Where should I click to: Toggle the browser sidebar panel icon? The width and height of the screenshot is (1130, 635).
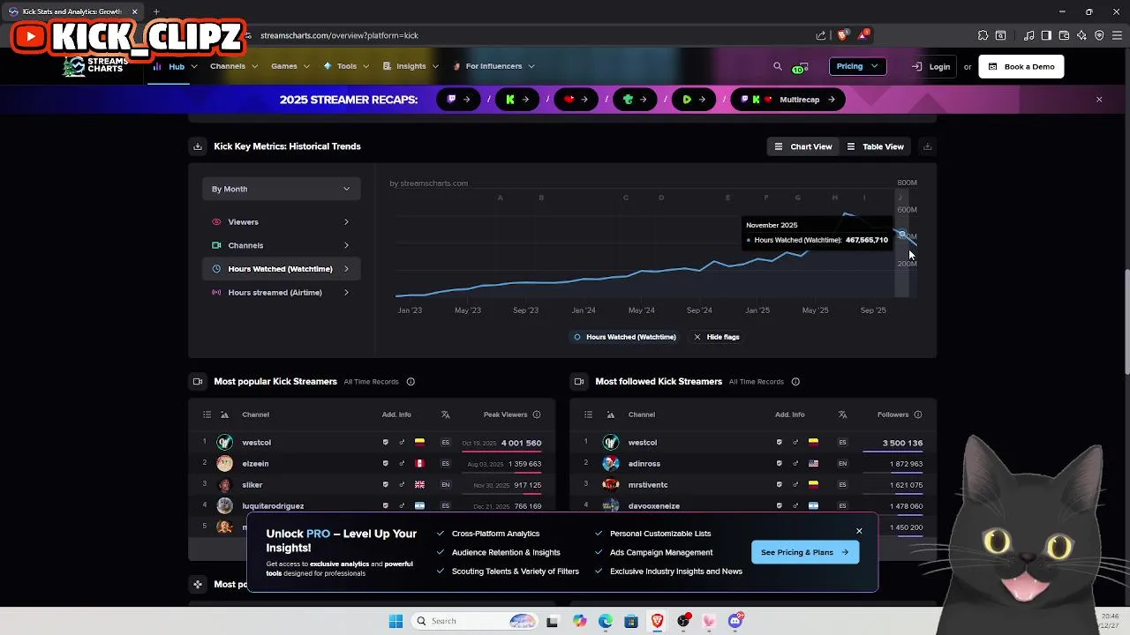tap(1046, 35)
